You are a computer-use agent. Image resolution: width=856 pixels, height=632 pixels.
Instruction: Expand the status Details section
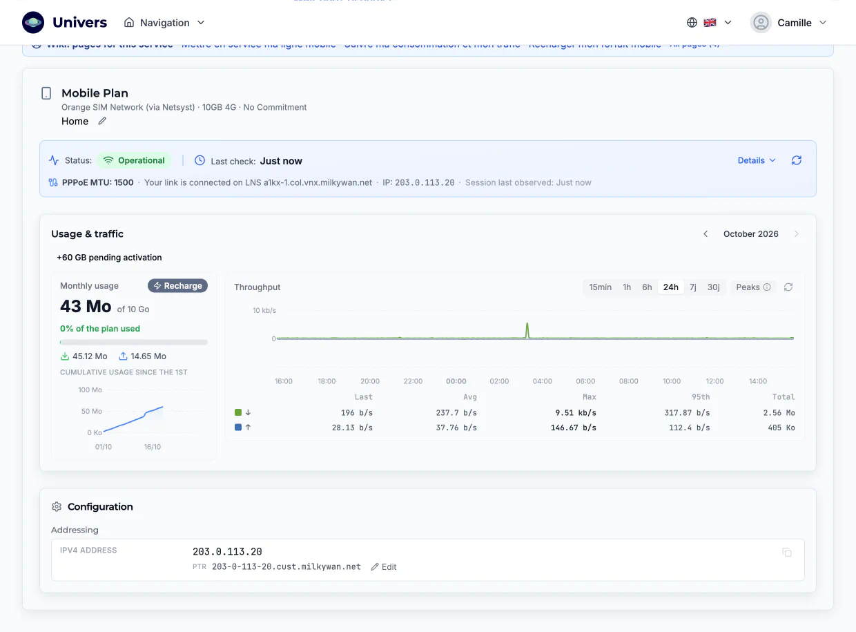tap(757, 160)
